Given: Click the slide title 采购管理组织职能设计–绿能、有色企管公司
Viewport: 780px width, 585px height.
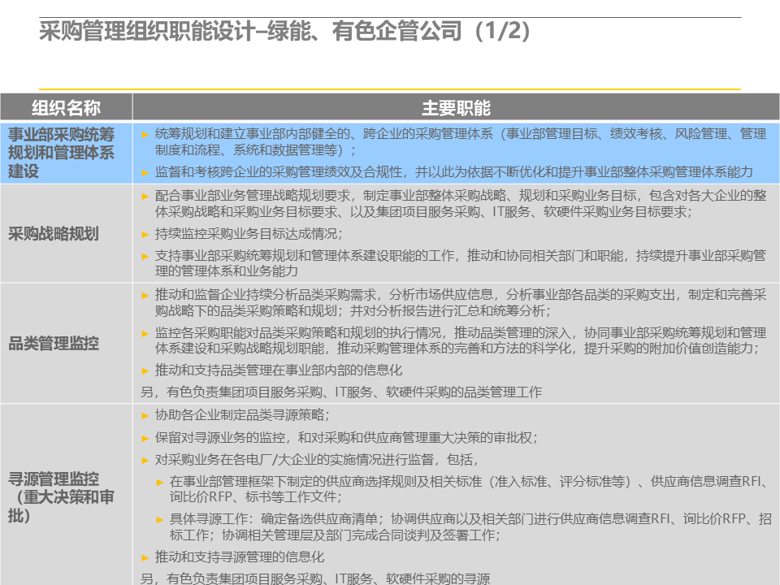Looking at the screenshot, I should coord(284,31).
